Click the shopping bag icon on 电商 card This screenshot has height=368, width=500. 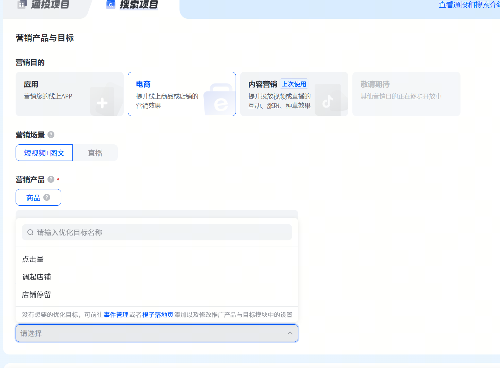tap(220, 100)
